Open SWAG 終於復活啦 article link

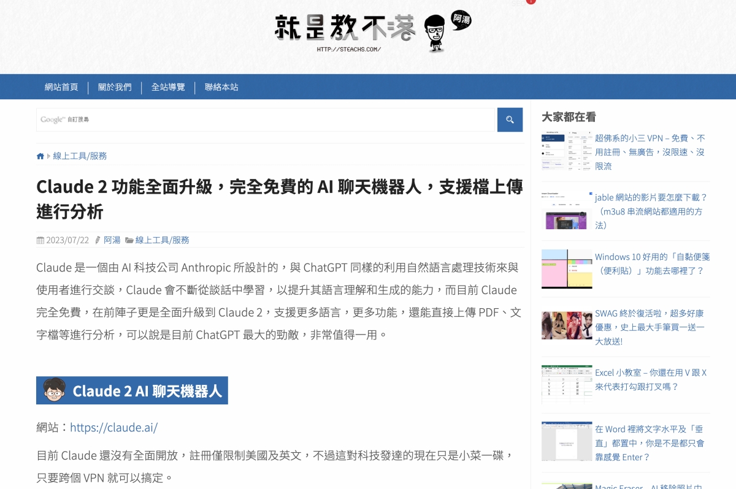(x=650, y=327)
